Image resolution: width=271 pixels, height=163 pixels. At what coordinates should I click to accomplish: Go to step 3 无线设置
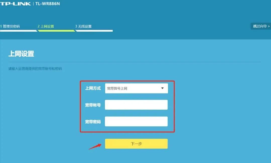tap(84, 26)
